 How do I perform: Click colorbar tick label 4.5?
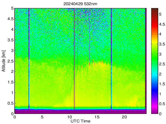click(162, 24)
